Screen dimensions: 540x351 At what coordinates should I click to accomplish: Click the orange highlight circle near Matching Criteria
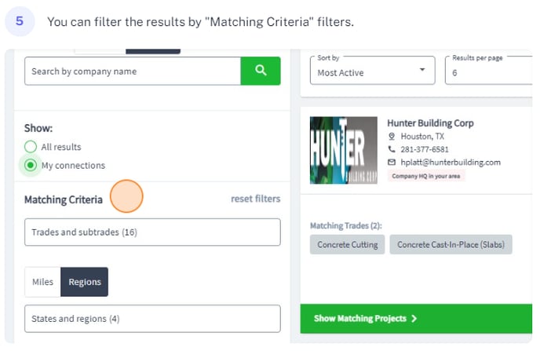[126, 196]
